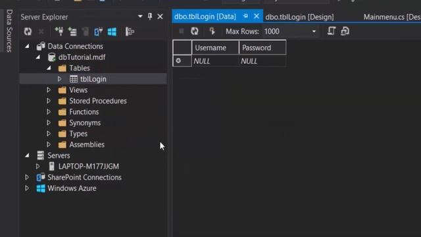Expand the Stored Procedures folder
Screen dimensions: 421x237
pos(49,101)
